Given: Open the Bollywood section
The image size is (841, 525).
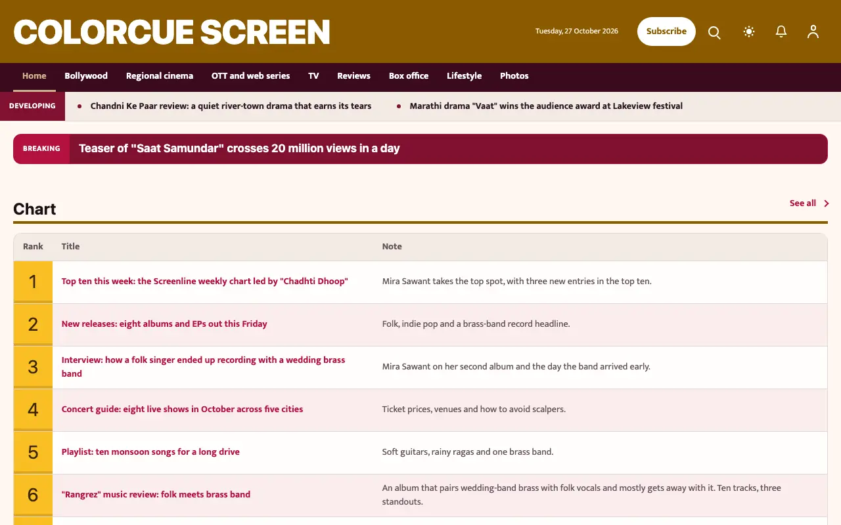Looking at the screenshot, I should [x=86, y=76].
